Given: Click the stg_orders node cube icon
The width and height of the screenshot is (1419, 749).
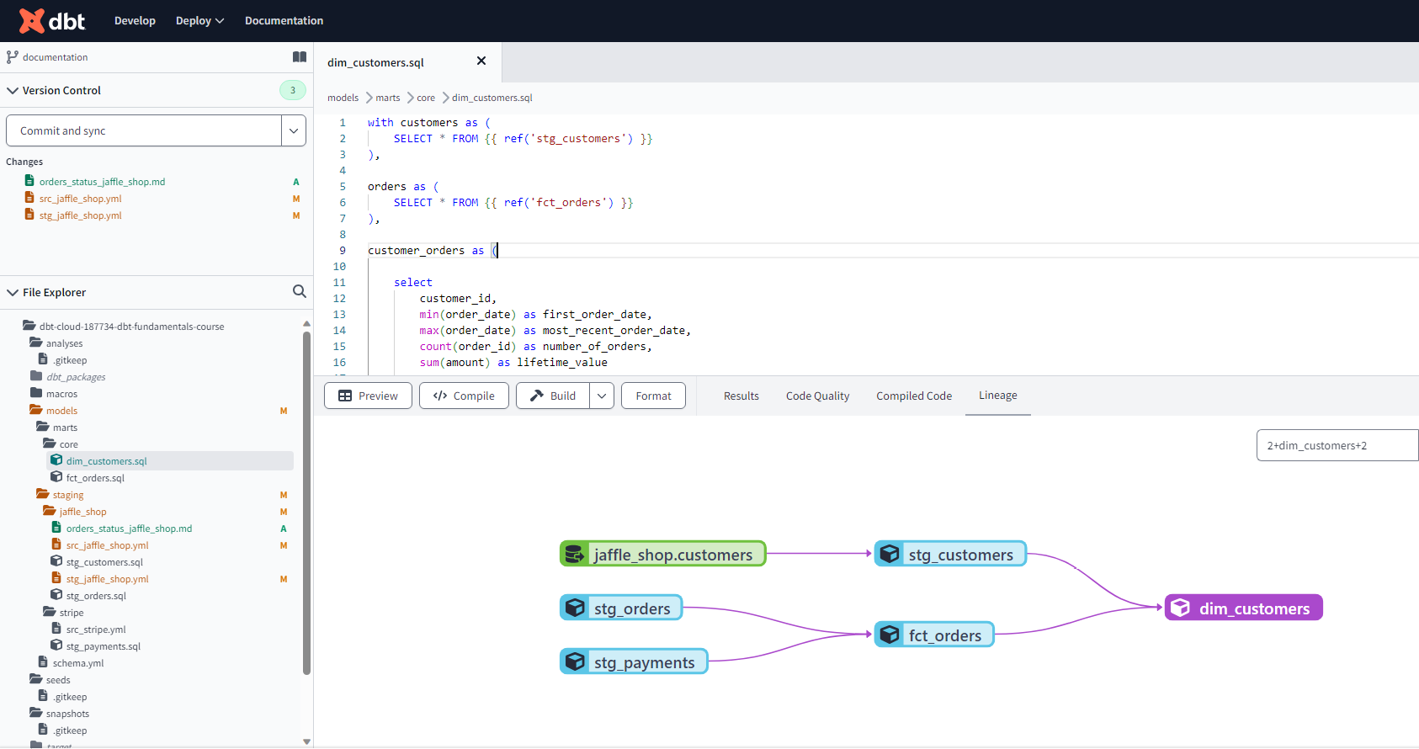Looking at the screenshot, I should [575, 608].
